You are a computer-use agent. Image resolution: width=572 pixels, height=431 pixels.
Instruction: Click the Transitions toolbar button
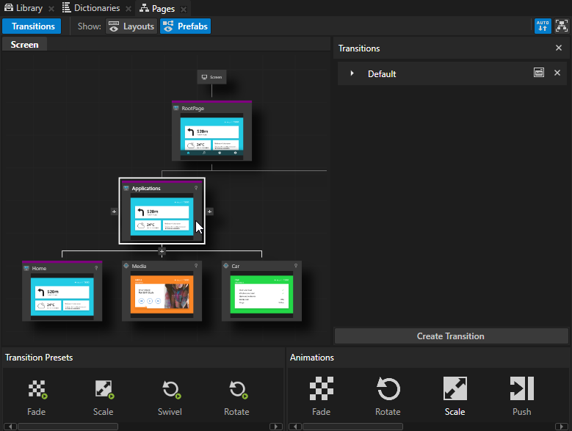(x=32, y=26)
